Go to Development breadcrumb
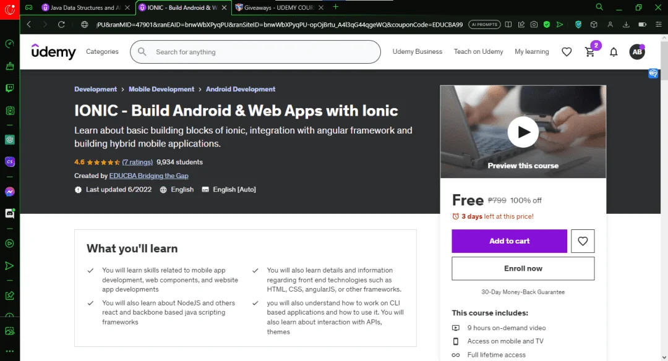The height and width of the screenshot is (361, 668). [95, 89]
